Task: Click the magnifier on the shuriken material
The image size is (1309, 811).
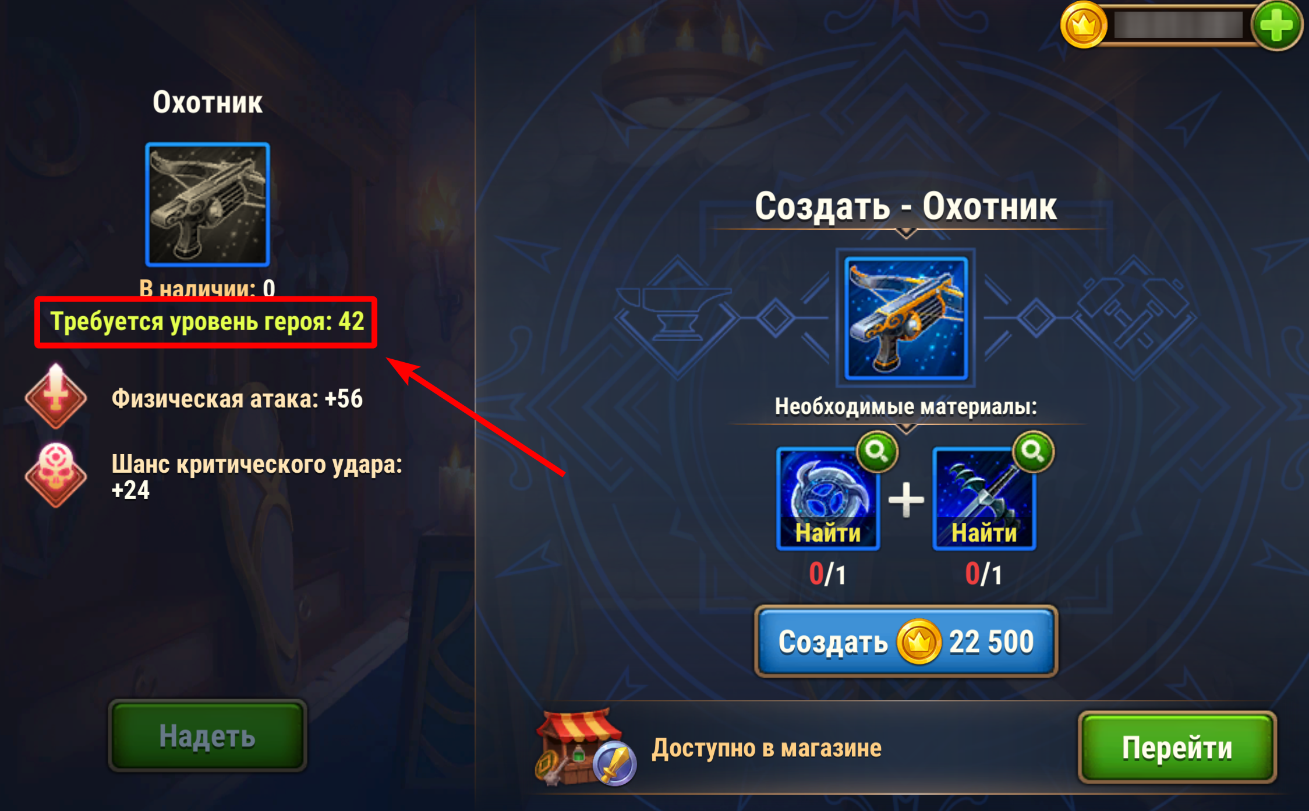Action: point(877,451)
